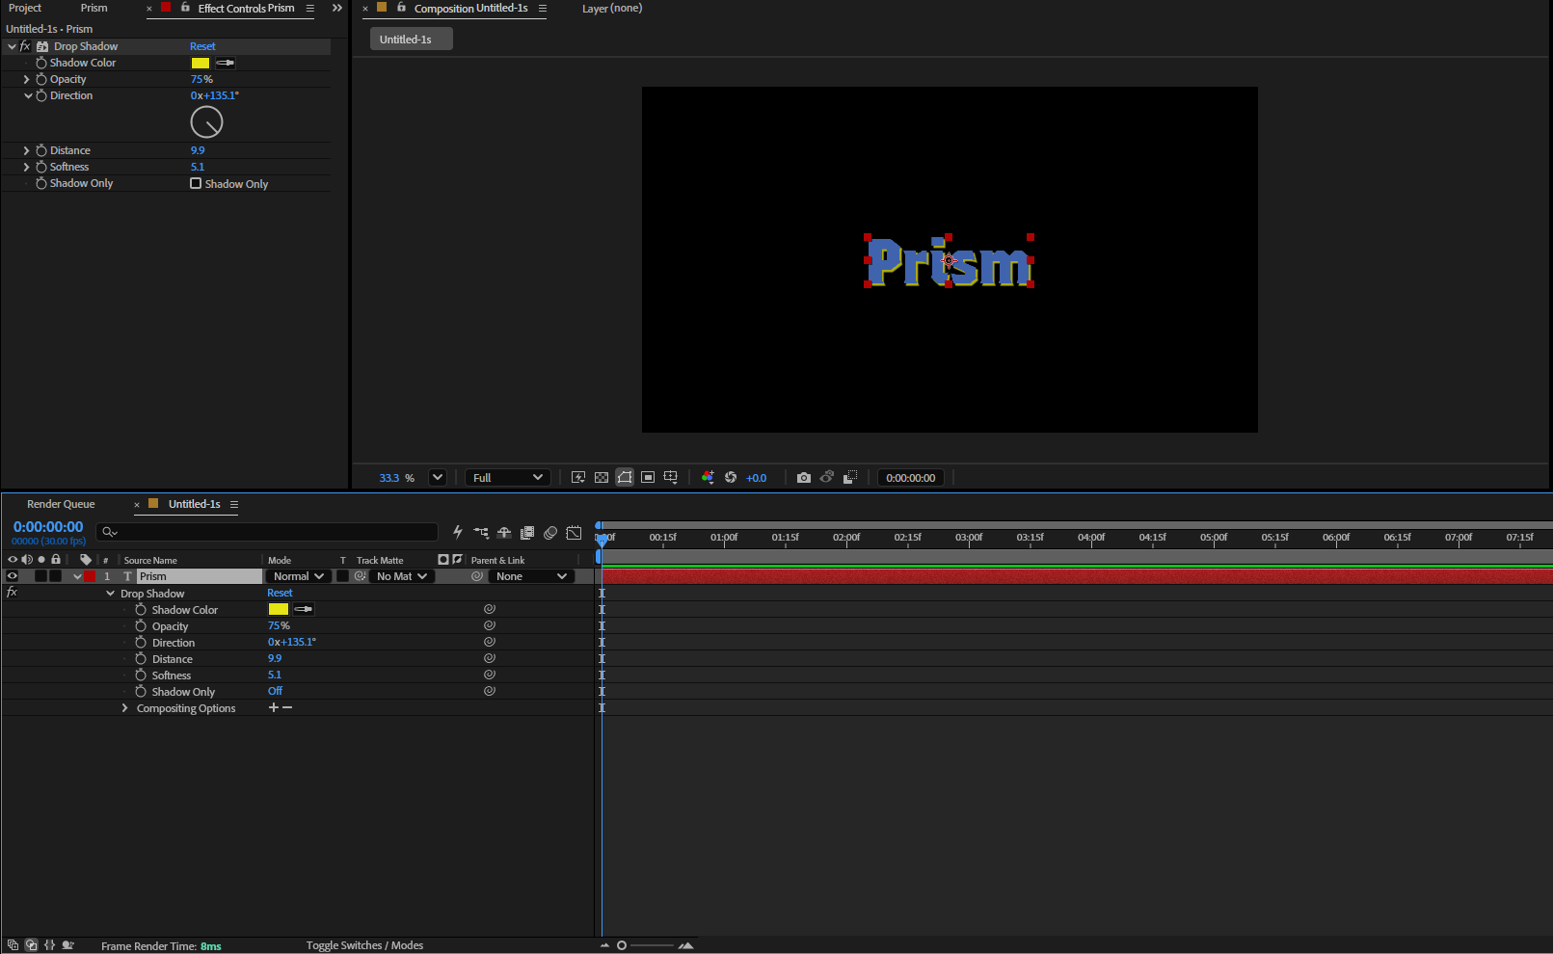Toggle Preserve Transparency box on Prism layer
This screenshot has width=1553, height=954.
pos(342,576)
